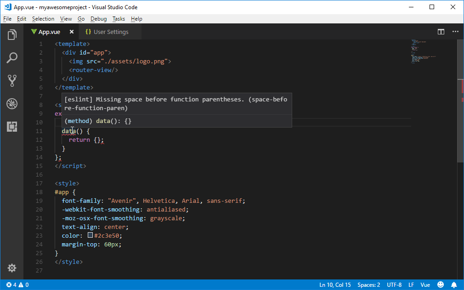Click the id="app" attribute on line 2

(x=94, y=53)
